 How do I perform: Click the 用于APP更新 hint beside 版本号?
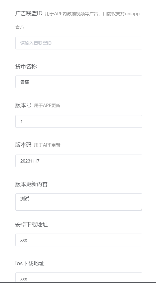pyautogui.click(x=47, y=105)
